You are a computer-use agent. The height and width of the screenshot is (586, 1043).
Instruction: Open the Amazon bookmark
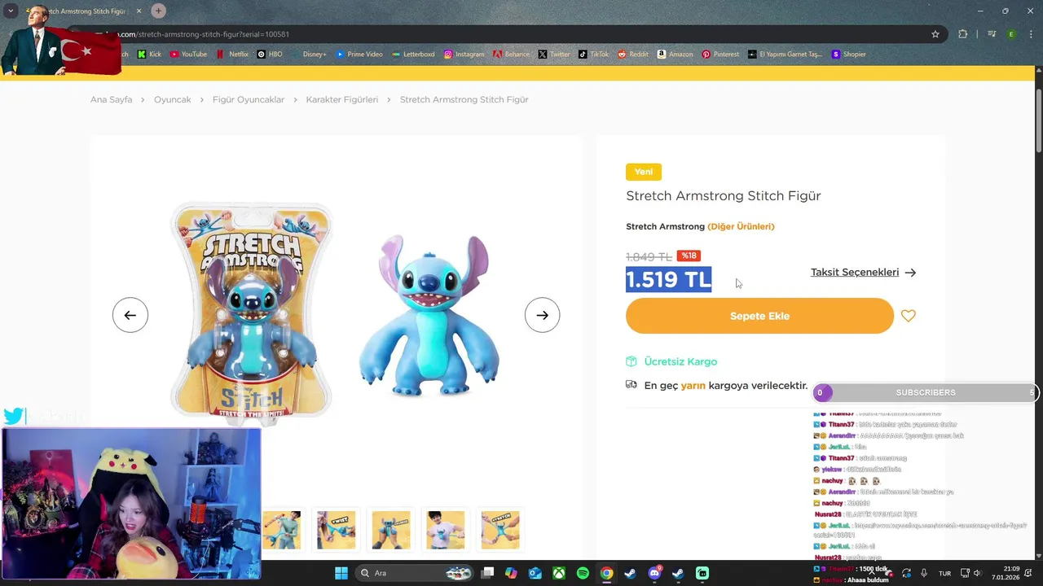click(675, 55)
